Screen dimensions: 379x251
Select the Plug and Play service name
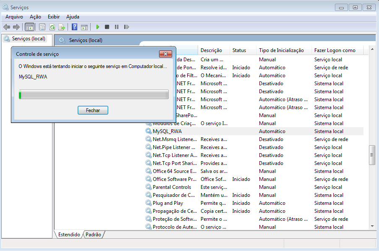pyautogui.click(x=168, y=203)
